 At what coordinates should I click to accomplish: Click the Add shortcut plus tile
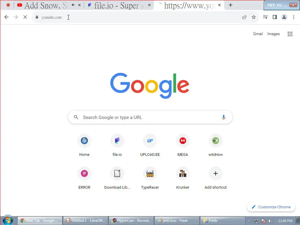click(x=216, y=178)
